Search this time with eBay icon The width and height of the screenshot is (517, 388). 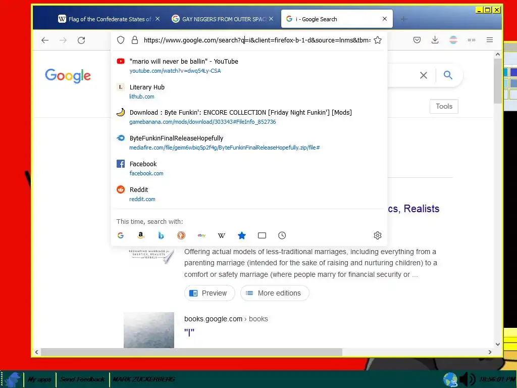[201, 235]
